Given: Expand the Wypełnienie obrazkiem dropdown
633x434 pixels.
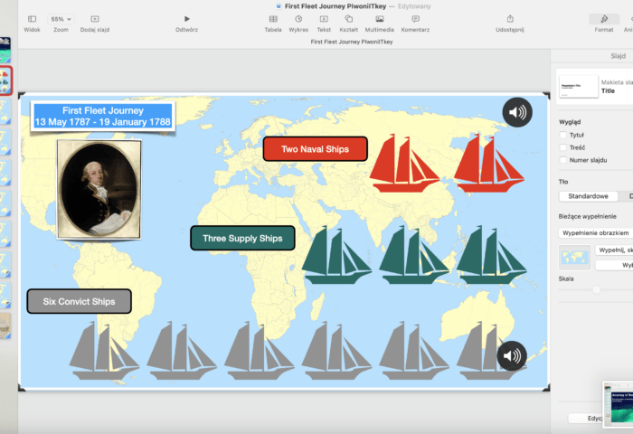Looking at the screenshot, I should pyautogui.click(x=595, y=232).
